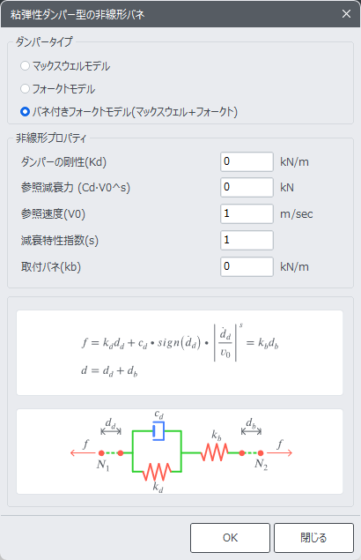Focus the 参照減衰力 (Cd·V0^s) value box
Image resolution: width=361 pixels, height=560 pixels.
pyautogui.click(x=247, y=188)
